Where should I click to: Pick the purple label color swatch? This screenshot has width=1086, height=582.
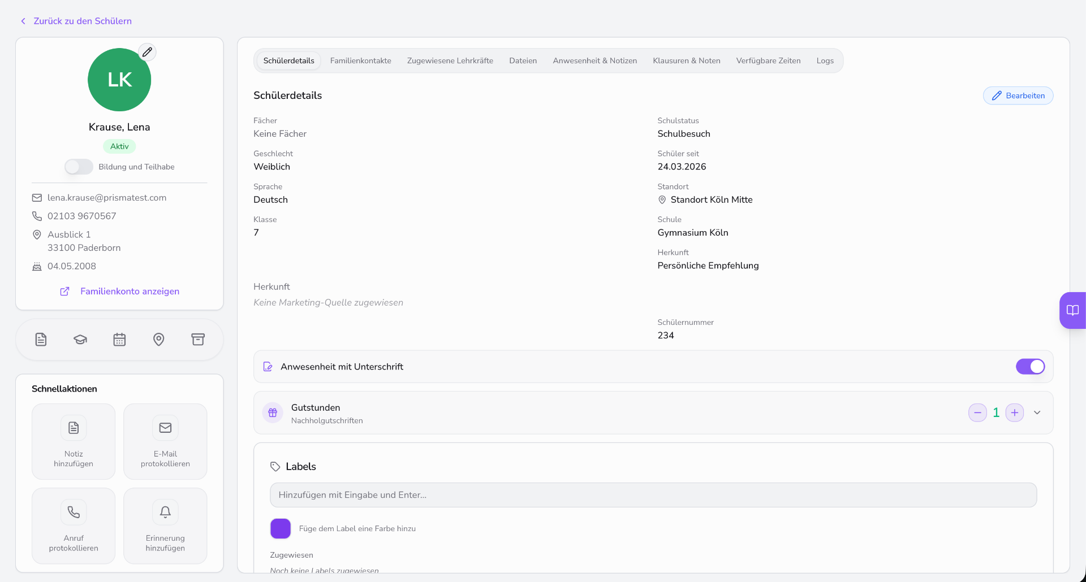click(281, 528)
